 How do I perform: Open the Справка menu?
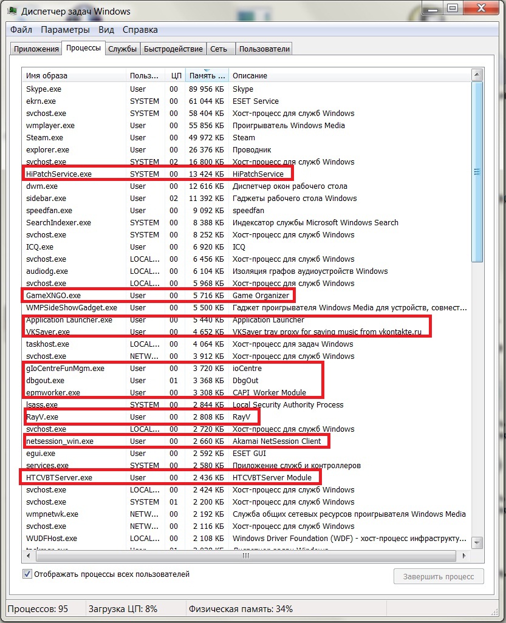tap(140, 30)
